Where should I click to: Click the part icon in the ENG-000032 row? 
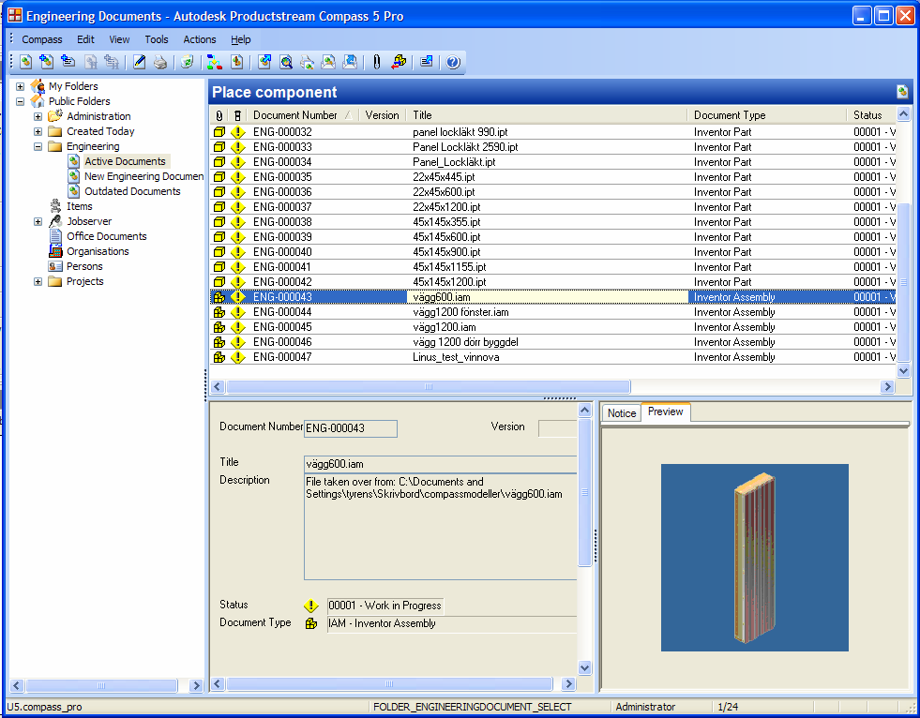click(219, 132)
